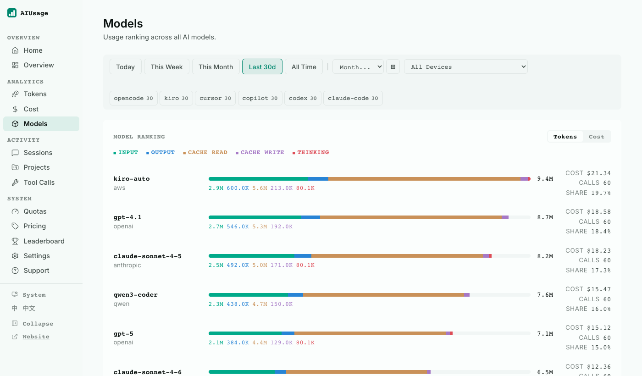Toggle the copilot source filter
This screenshot has height=376, width=642.
click(x=260, y=98)
